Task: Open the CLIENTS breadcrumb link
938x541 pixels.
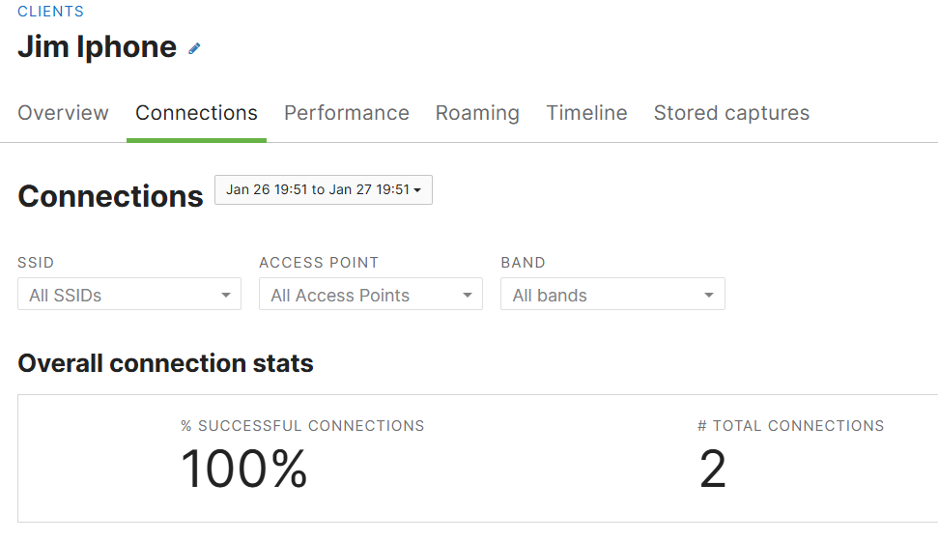Action: click(x=51, y=12)
